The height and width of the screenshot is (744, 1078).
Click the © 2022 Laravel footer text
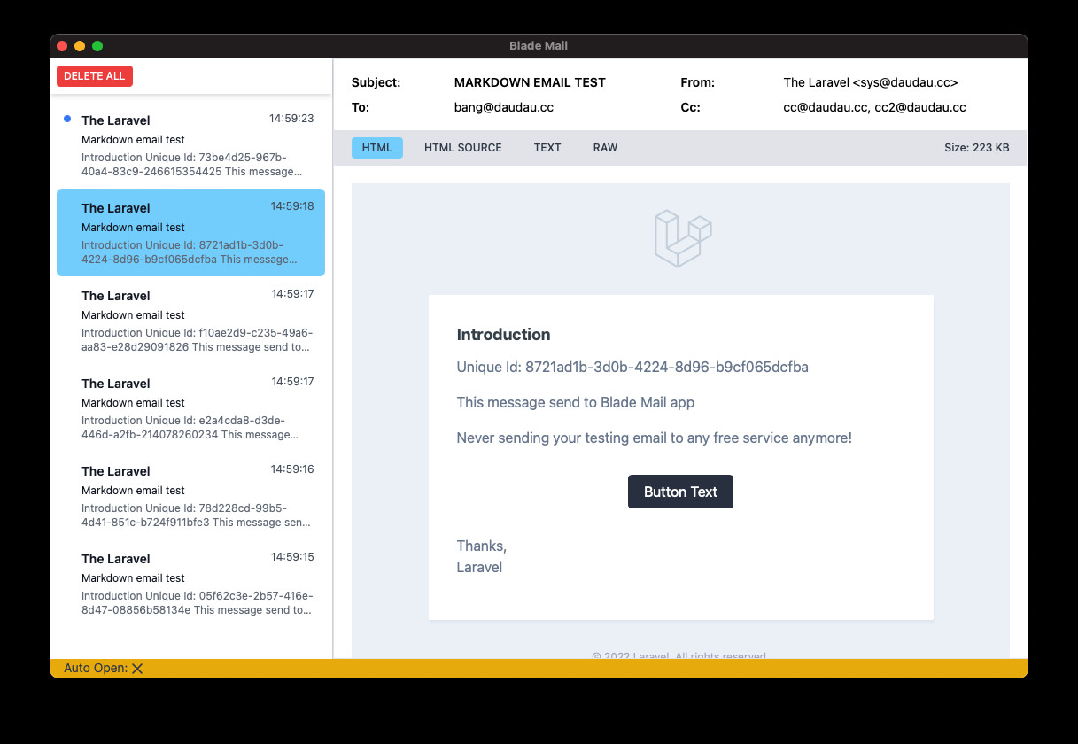(679, 655)
